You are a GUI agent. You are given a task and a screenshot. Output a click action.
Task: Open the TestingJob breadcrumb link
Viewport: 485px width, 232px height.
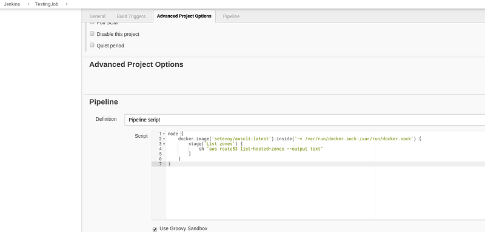[x=47, y=4]
